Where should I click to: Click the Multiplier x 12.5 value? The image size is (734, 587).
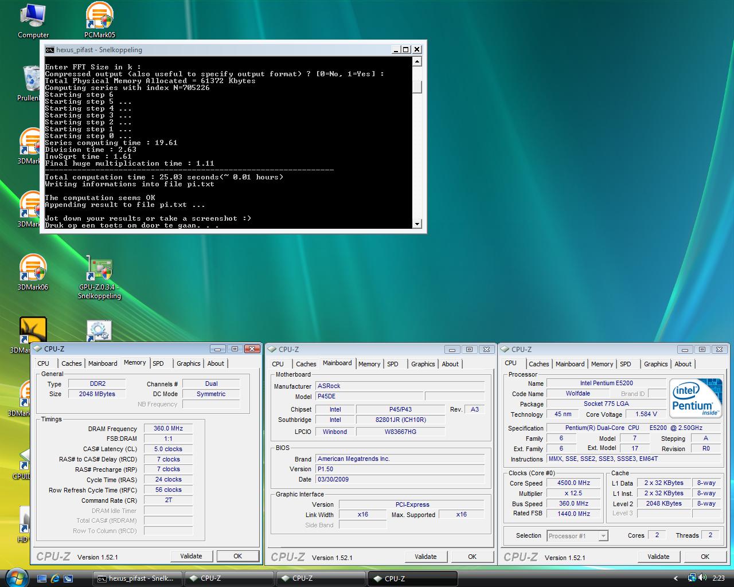(x=574, y=493)
